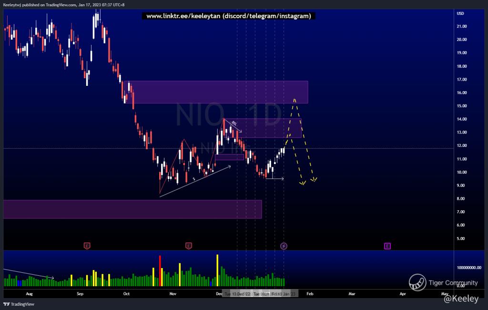Click the Nov label on time axis

pyautogui.click(x=173, y=294)
